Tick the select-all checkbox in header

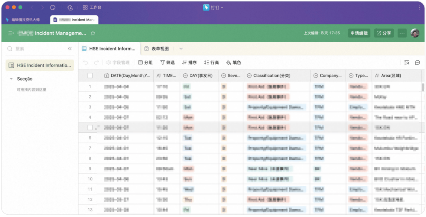point(90,76)
